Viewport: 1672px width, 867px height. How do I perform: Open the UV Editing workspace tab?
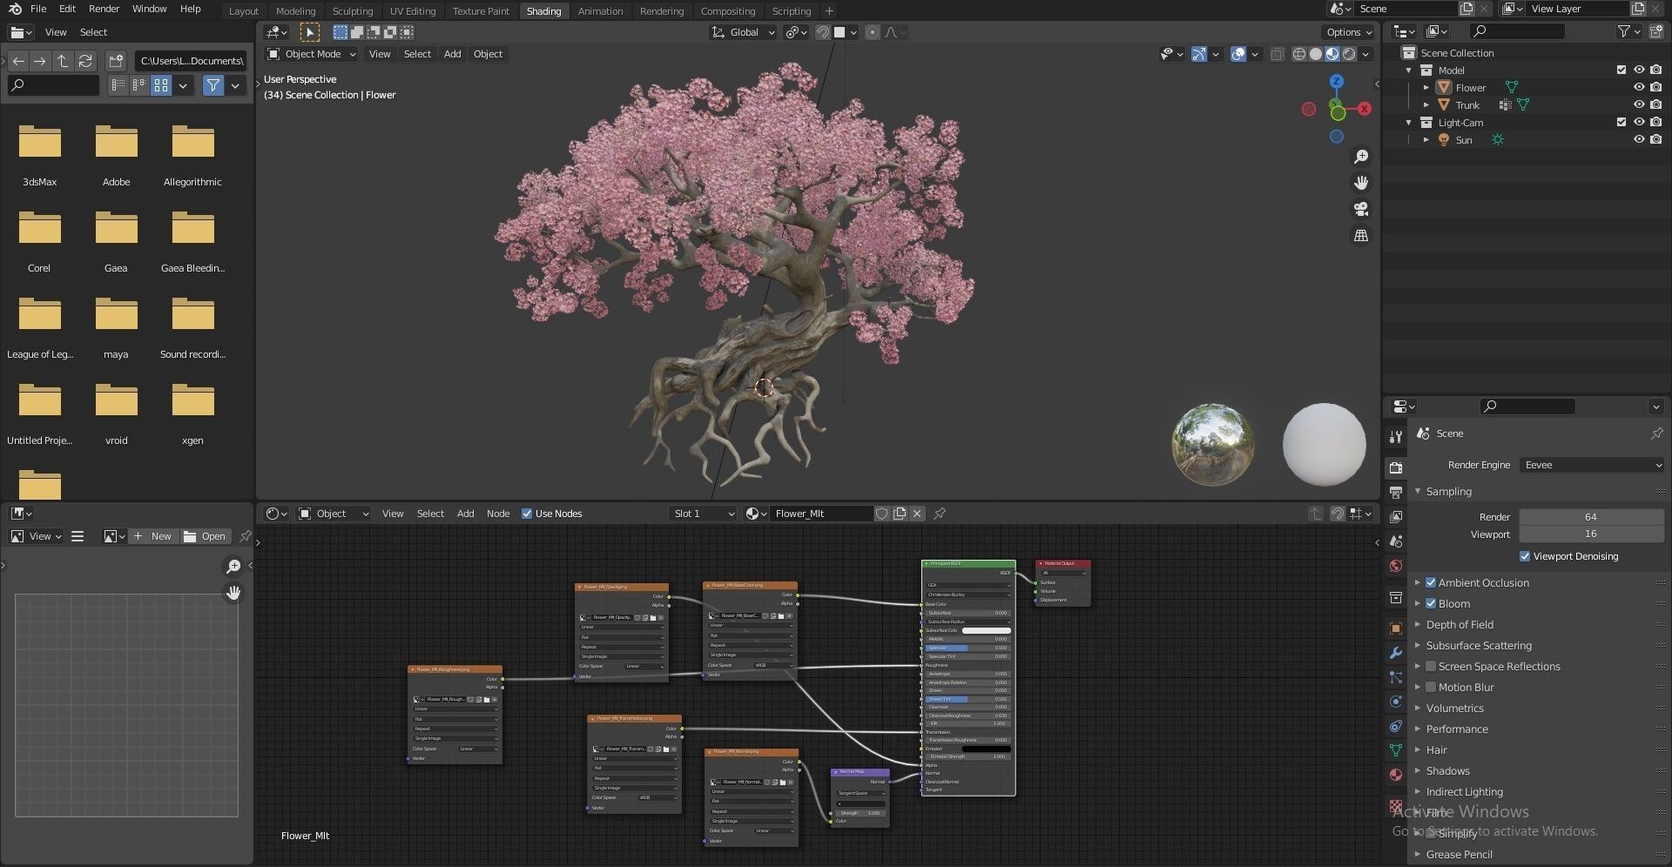click(x=413, y=11)
